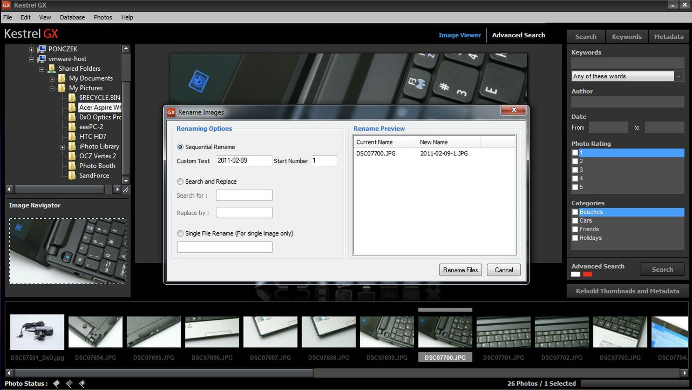Click the red color swatch
The width and height of the screenshot is (692, 390).
(587, 274)
